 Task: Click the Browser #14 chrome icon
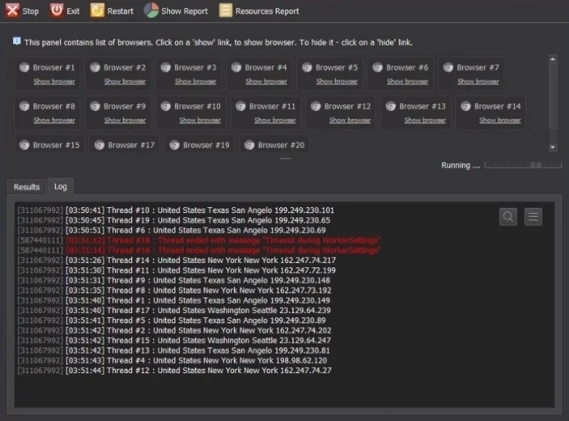click(466, 106)
